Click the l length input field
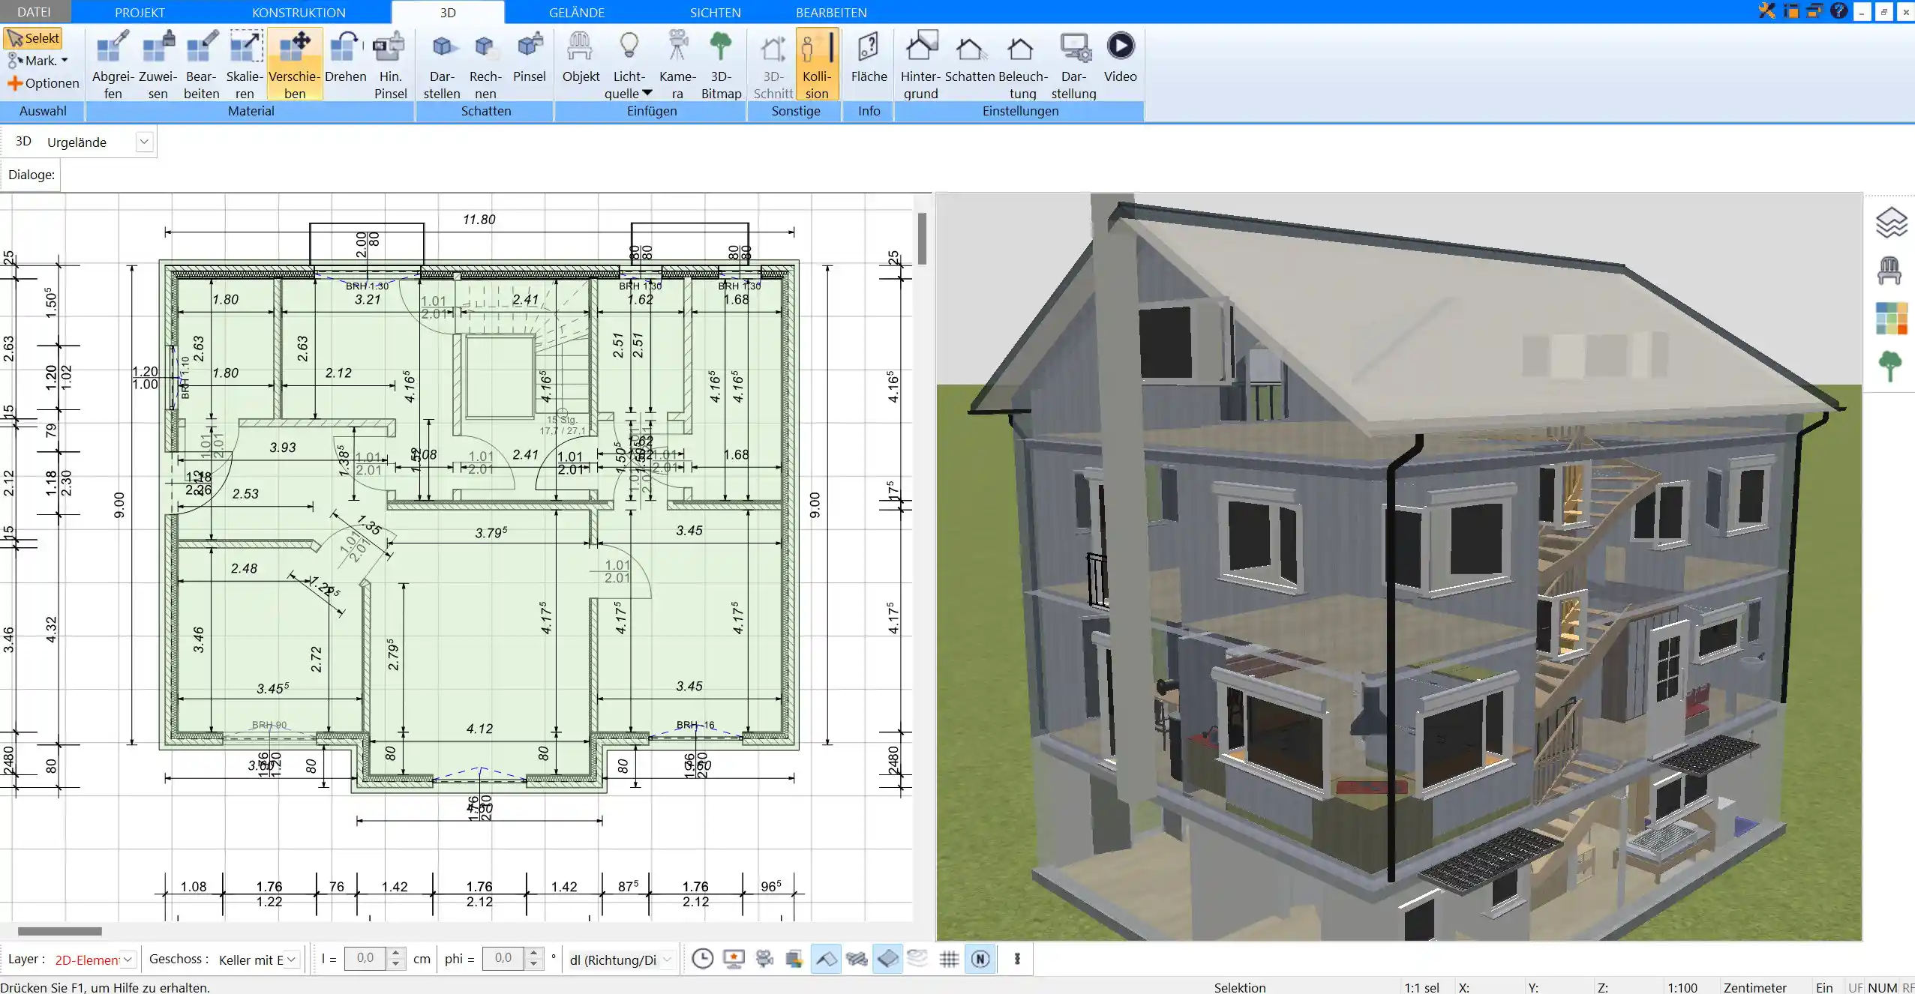 pyautogui.click(x=365, y=958)
